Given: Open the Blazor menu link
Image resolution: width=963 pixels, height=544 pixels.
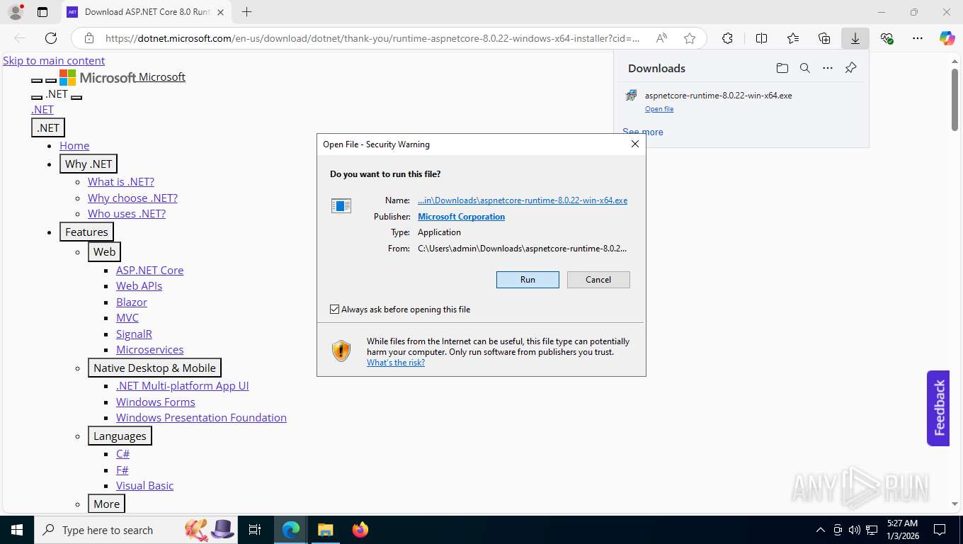Looking at the screenshot, I should pos(132,302).
